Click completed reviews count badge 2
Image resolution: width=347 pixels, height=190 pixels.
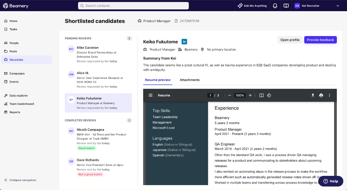(x=129, y=120)
